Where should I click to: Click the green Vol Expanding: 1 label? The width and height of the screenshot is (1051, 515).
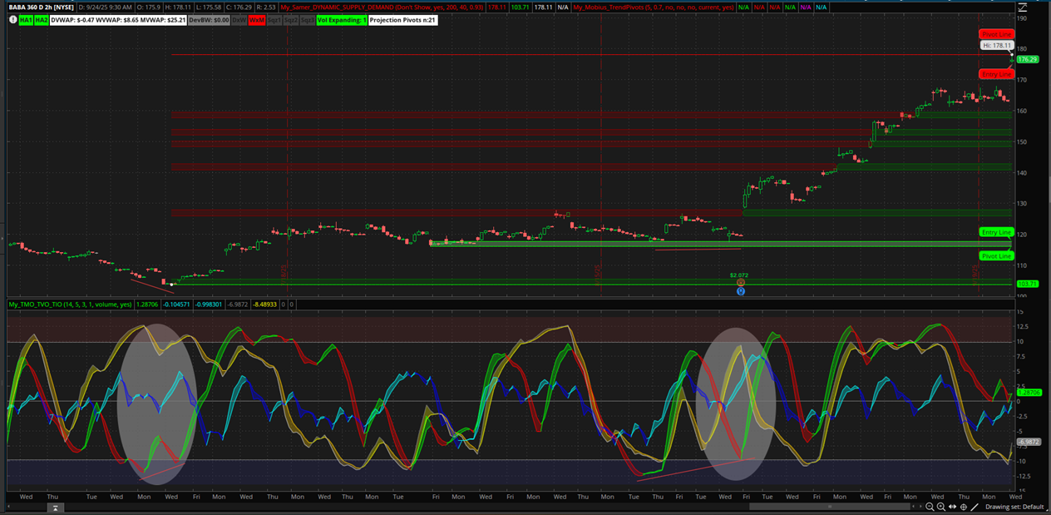pos(341,19)
